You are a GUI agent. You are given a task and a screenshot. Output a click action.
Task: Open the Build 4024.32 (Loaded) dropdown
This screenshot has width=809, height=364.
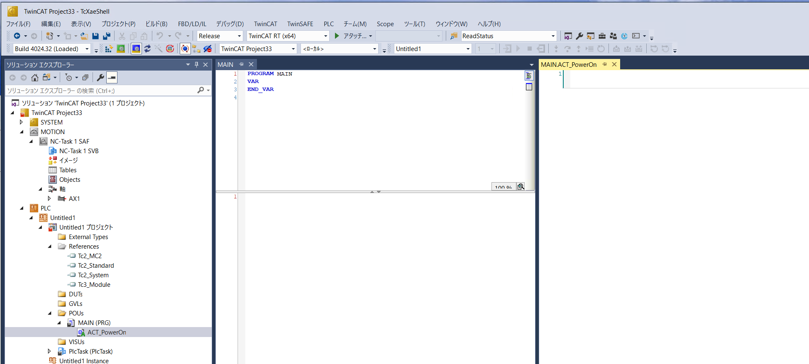(87, 49)
